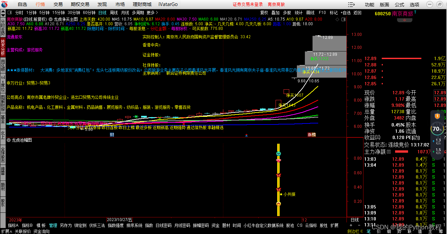Switch to 分时 chart period
The height and width of the screenshot is (234, 447).
19,13
